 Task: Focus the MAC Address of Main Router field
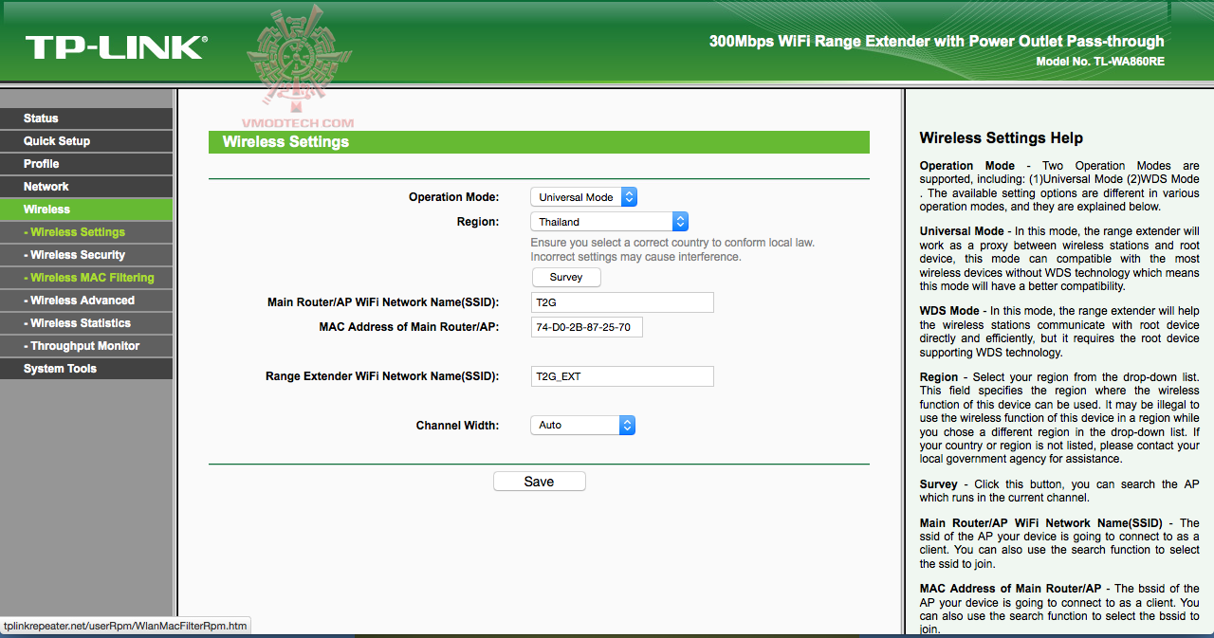click(587, 327)
